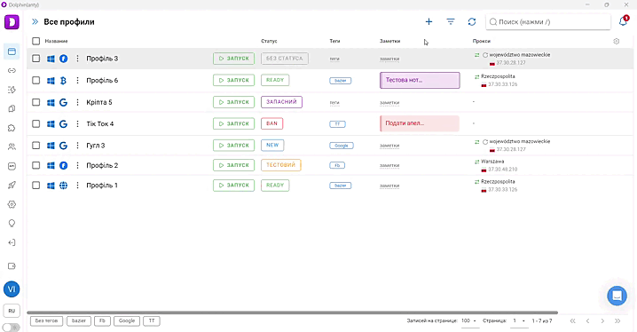
Task: Open three-dot menu for Профіль 3
Action: pyautogui.click(x=77, y=59)
